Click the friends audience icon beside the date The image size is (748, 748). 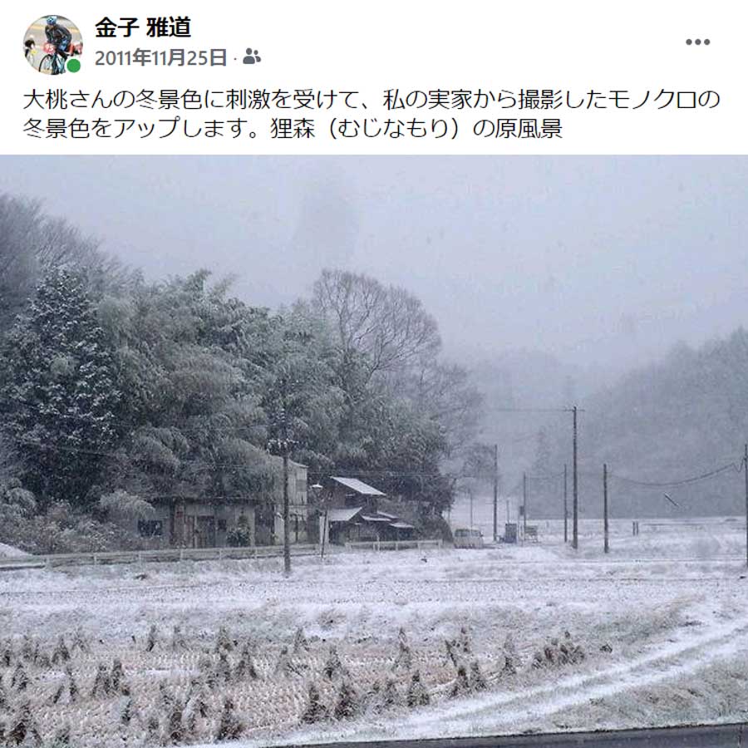[251, 57]
